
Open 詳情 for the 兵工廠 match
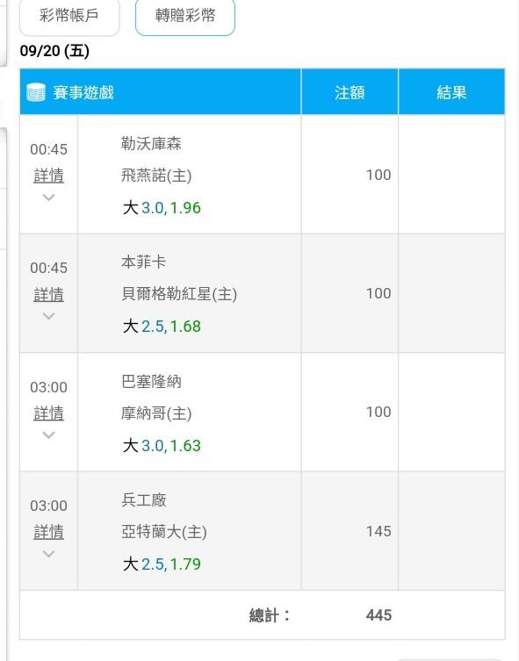(49, 532)
